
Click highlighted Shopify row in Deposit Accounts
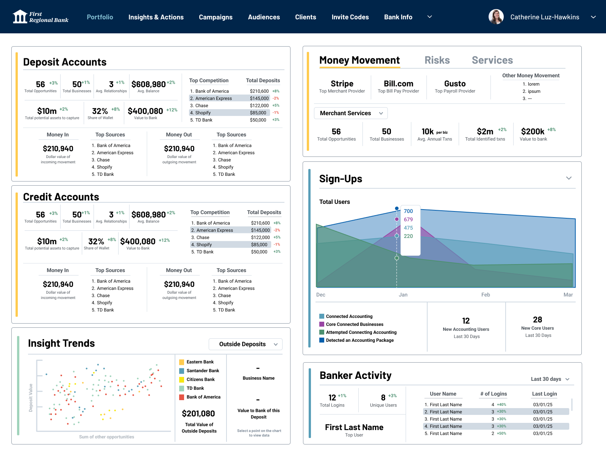point(230,113)
